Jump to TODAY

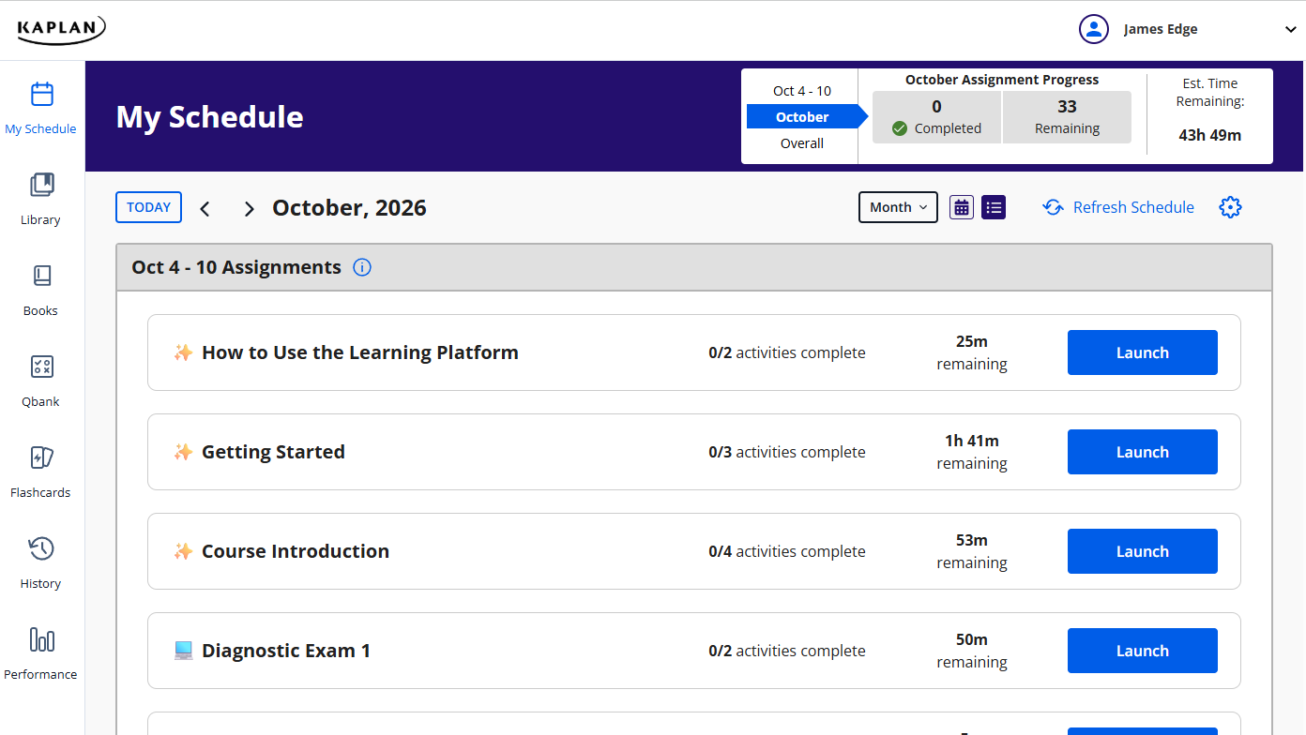[148, 207]
